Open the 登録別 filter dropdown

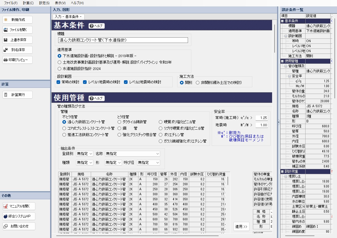point(85,154)
